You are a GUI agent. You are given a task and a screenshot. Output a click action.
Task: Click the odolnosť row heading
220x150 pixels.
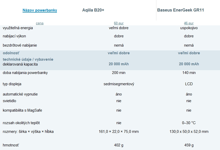11,53
